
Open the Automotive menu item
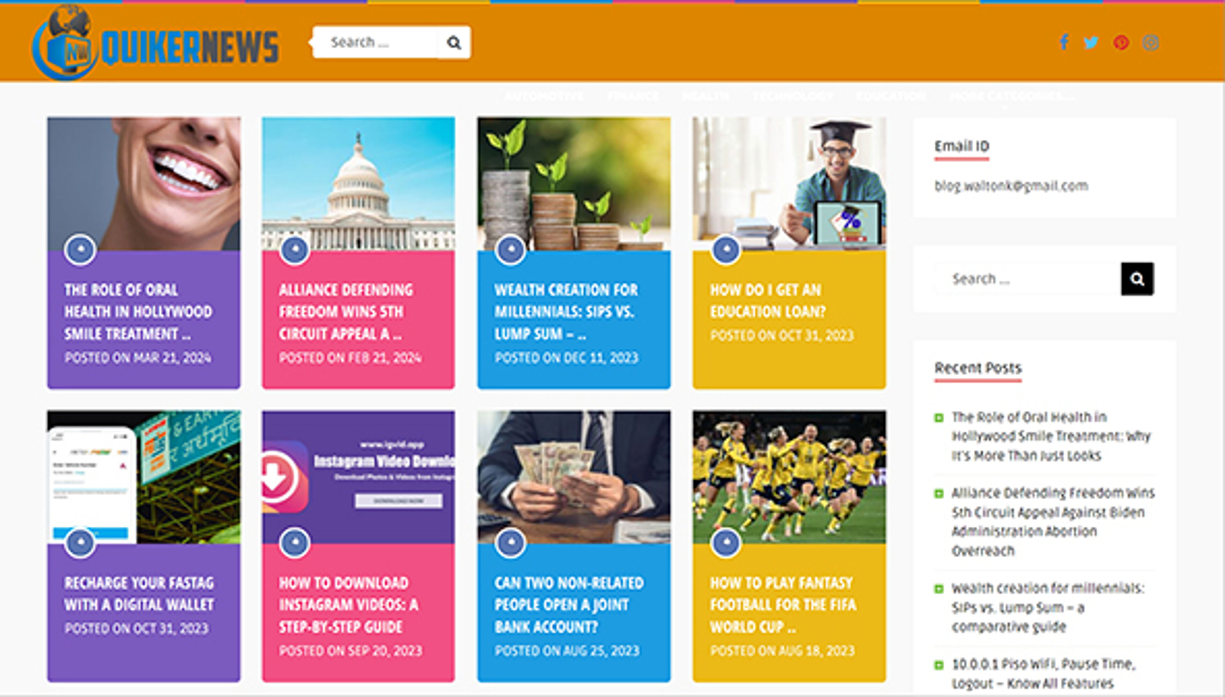(x=544, y=96)
